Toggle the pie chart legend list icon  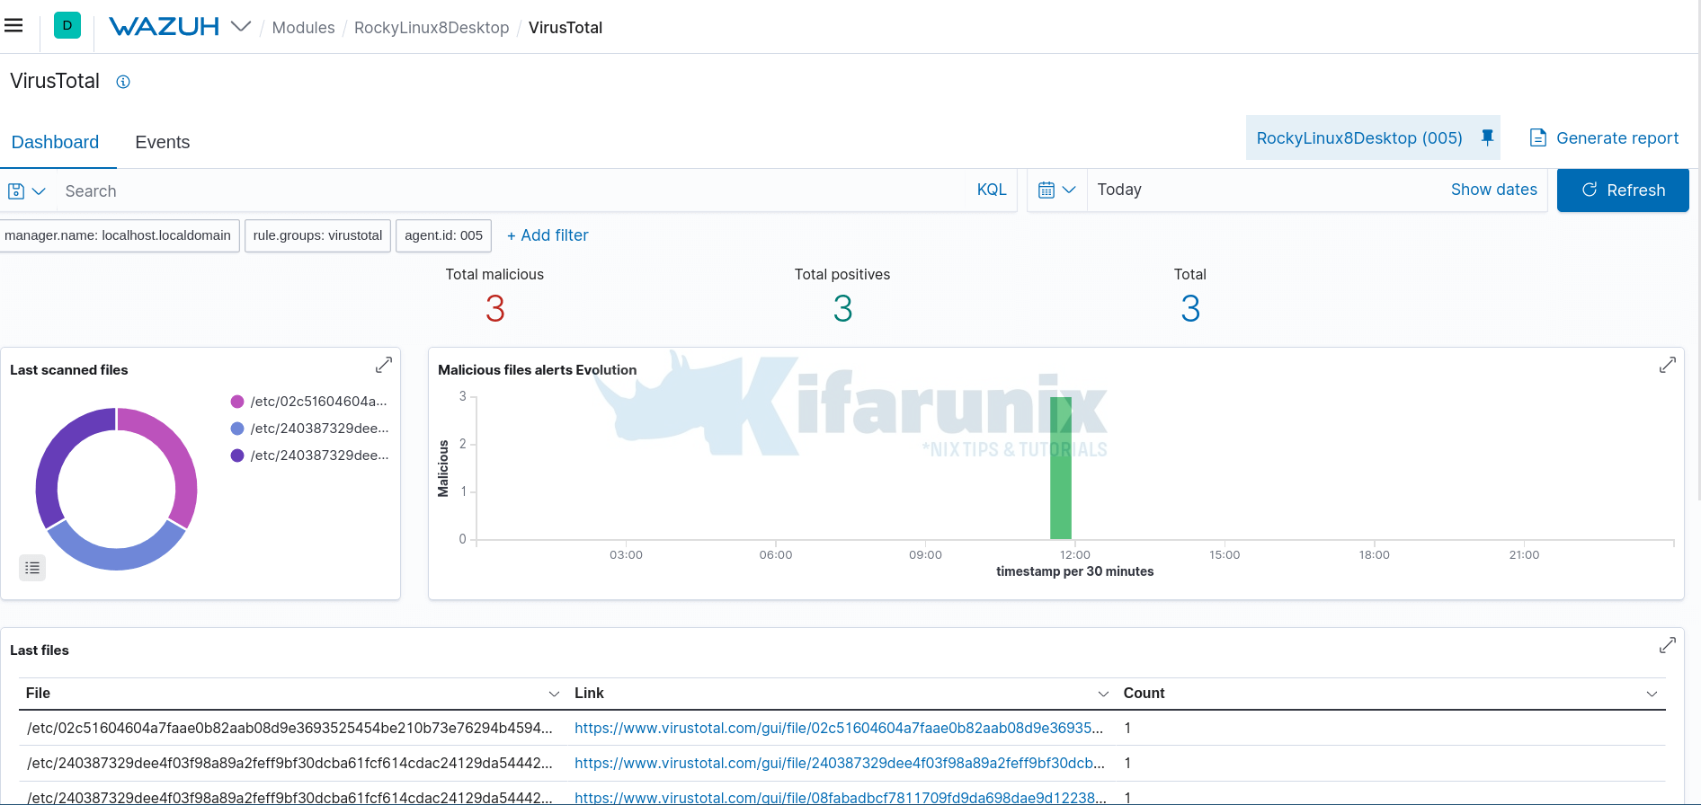click(32, 568)
